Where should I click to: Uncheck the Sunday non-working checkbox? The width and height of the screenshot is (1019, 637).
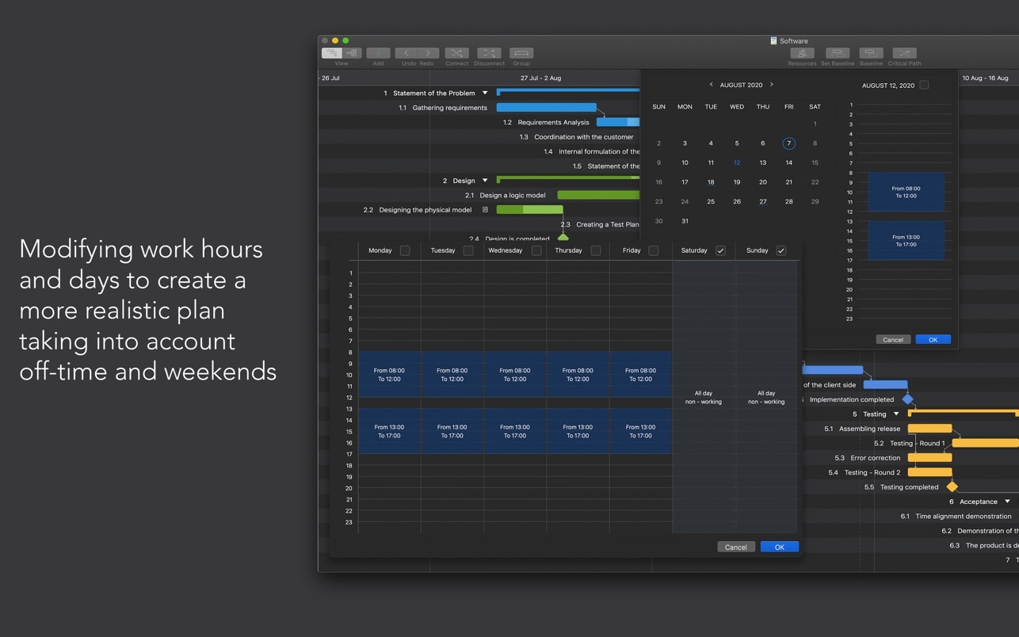coord(781,250)
